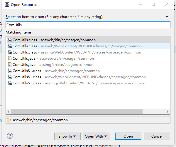Open the Open With dropdown button

tap(96, 136)
